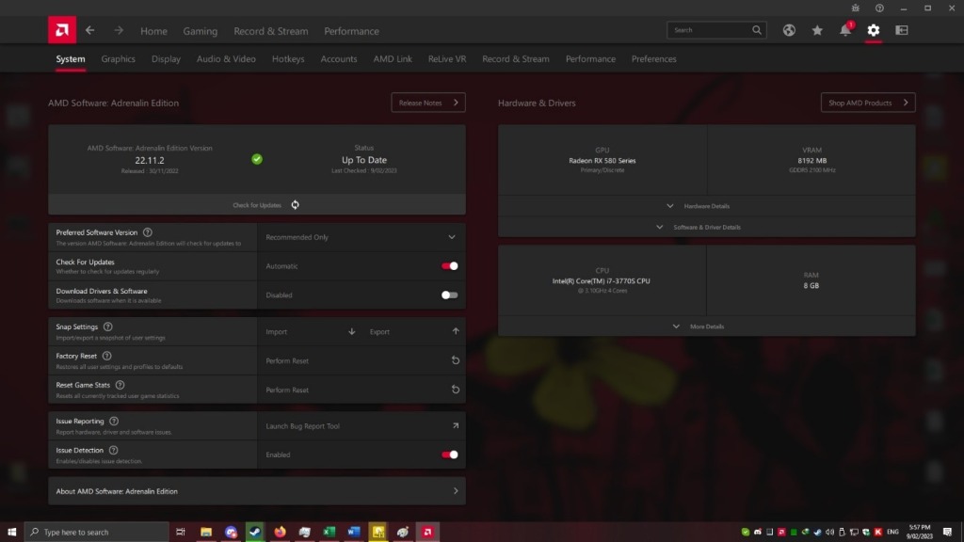Click the Launch Bug Report Tool arrow icon
Viewport: 964px width, 542px height.
[456, 425]
